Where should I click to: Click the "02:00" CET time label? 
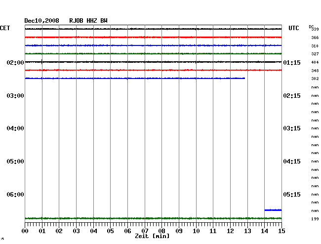[x=15, y=62]
